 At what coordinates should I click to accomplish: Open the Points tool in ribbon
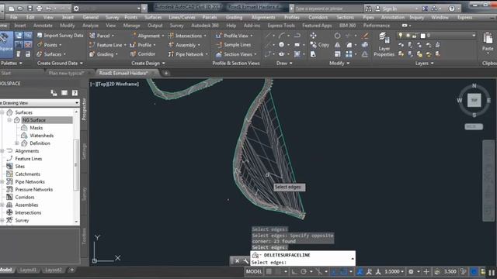(x=50, y=45)
